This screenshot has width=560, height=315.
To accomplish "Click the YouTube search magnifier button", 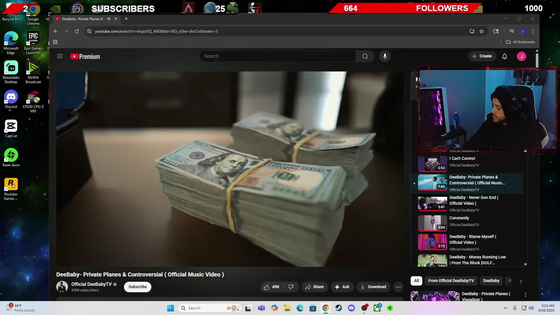I will coord(365,56).
